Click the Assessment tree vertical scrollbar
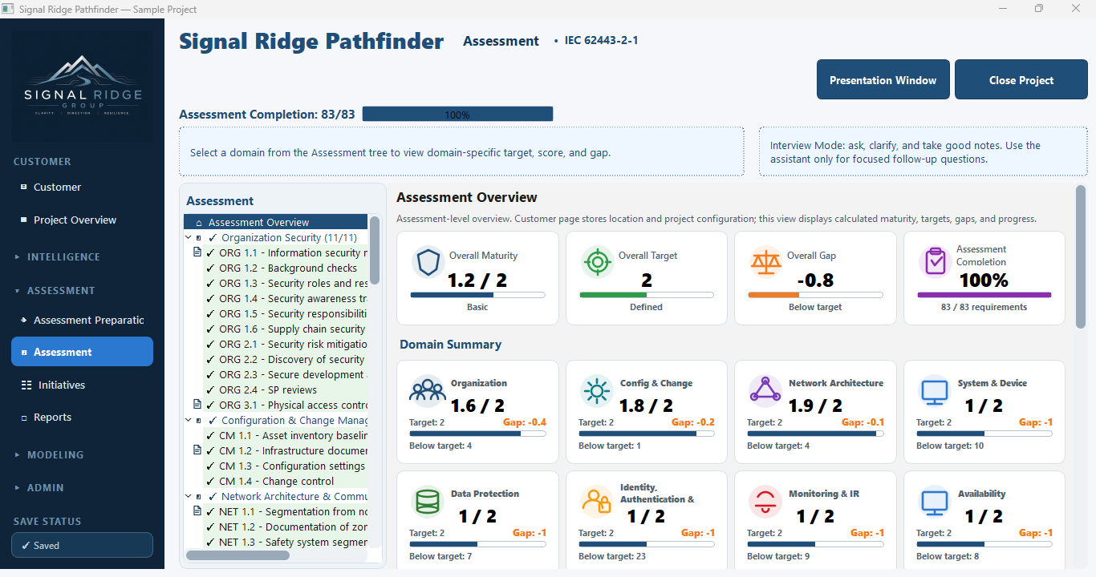The width and height of the screenshot is (1096, 577). [x=375, y=249]
